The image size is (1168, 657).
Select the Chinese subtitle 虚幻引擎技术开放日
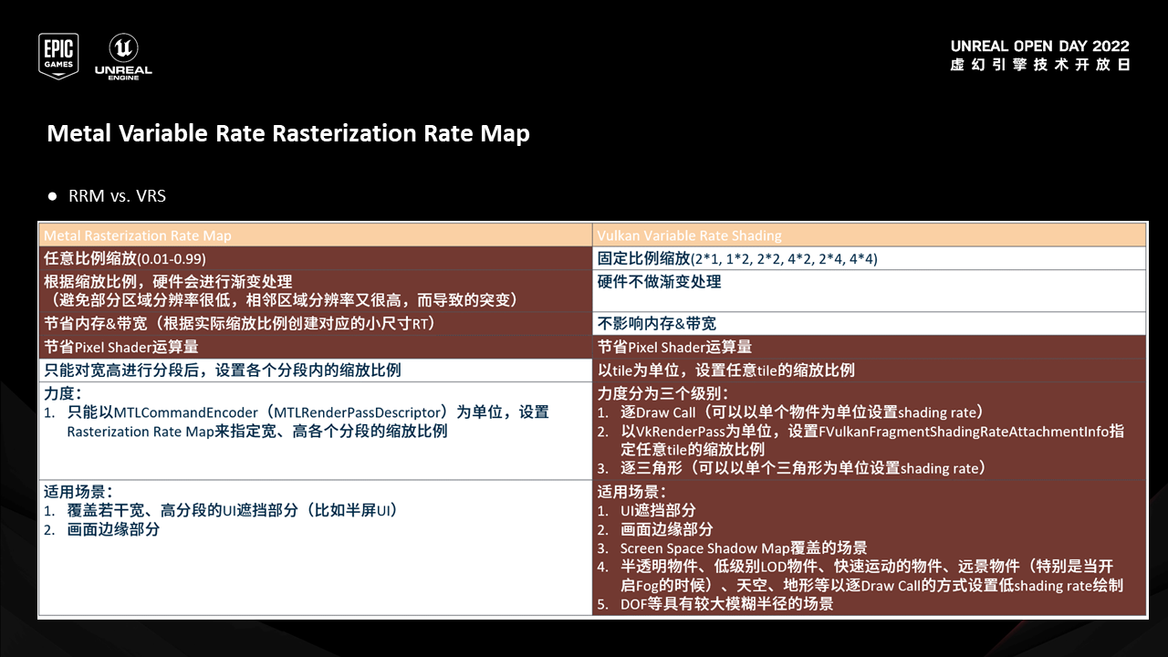point(1040,65)
